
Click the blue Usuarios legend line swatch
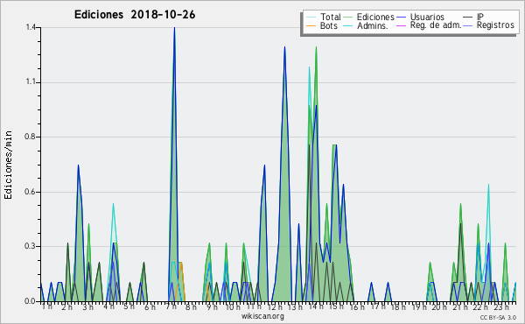point(401,18)
